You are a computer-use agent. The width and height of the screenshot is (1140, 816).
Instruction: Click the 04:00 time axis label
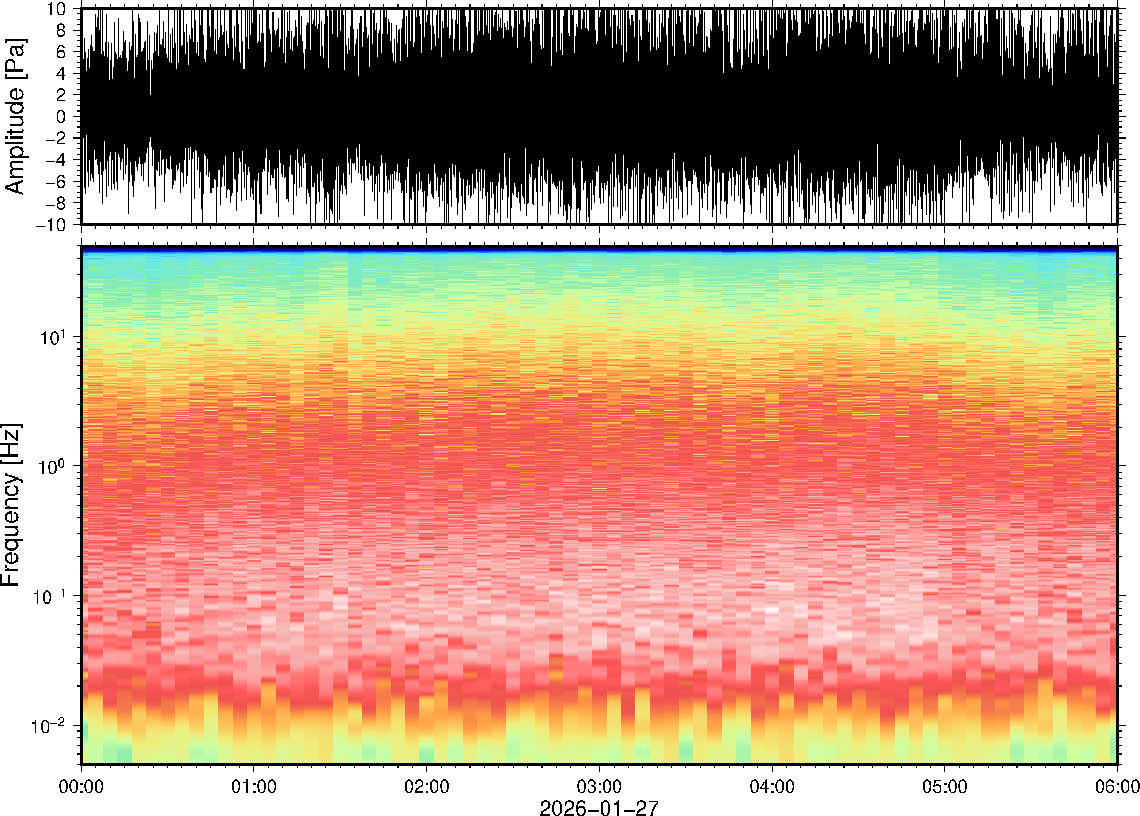point(772,786)
